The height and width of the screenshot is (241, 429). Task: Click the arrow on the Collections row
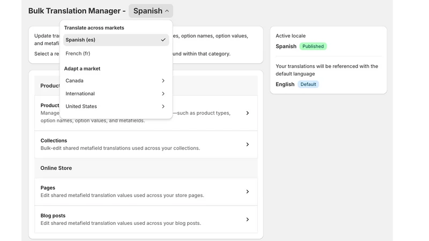pyautogui.click(x=247, y=144)
